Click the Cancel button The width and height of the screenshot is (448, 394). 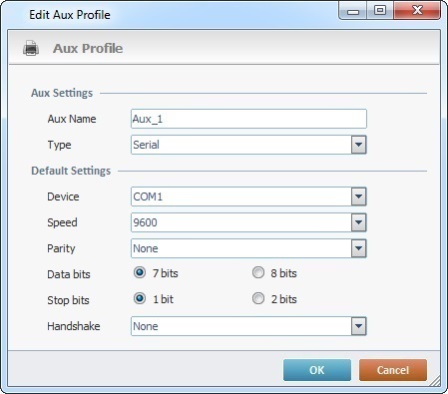tap(393, 370)
